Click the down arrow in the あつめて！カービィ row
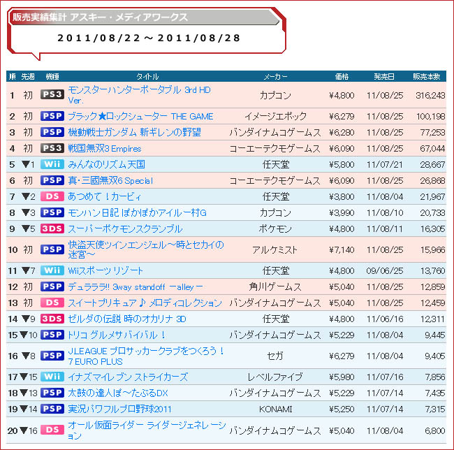Screen dimensions: 454x450 pos(26,196)
